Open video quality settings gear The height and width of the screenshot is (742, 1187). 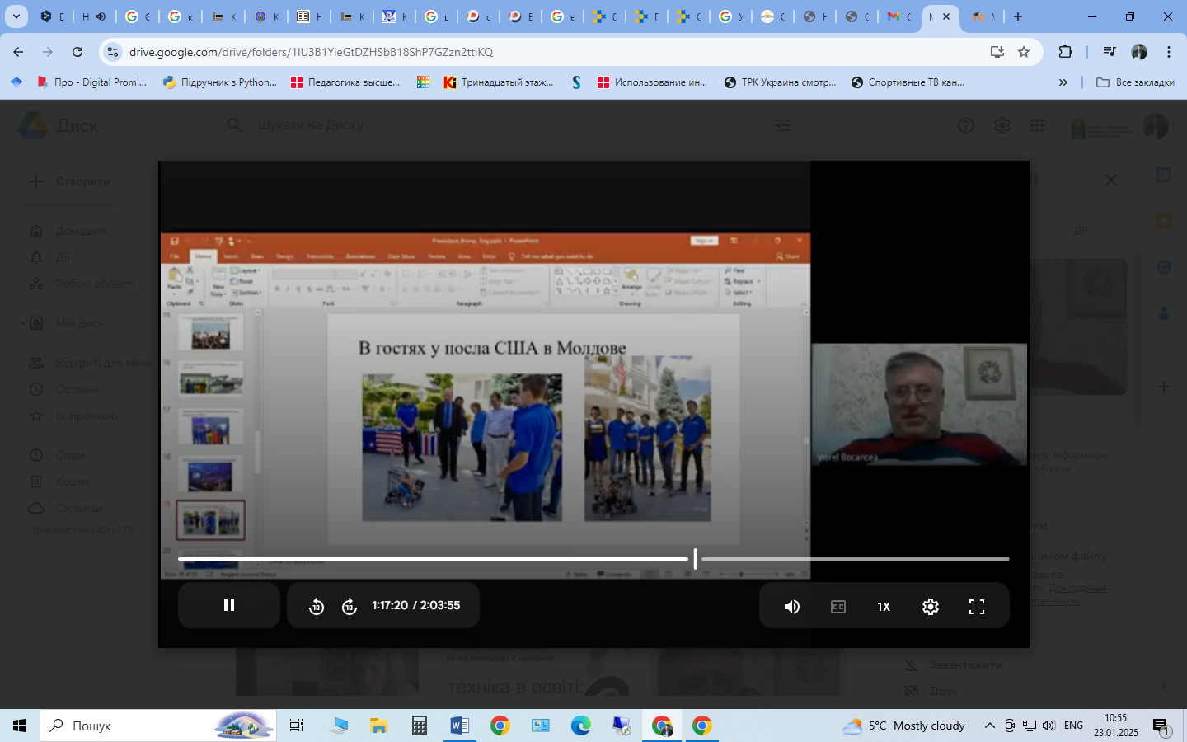point(931,607)
